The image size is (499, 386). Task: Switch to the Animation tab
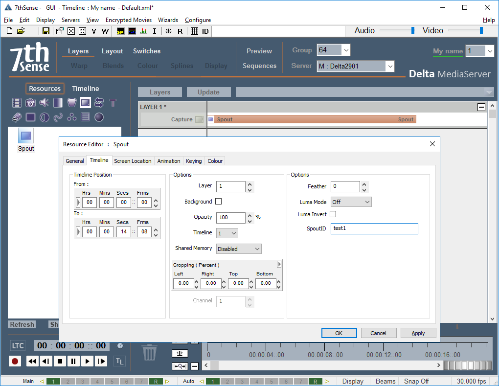[x=169, y=161]
